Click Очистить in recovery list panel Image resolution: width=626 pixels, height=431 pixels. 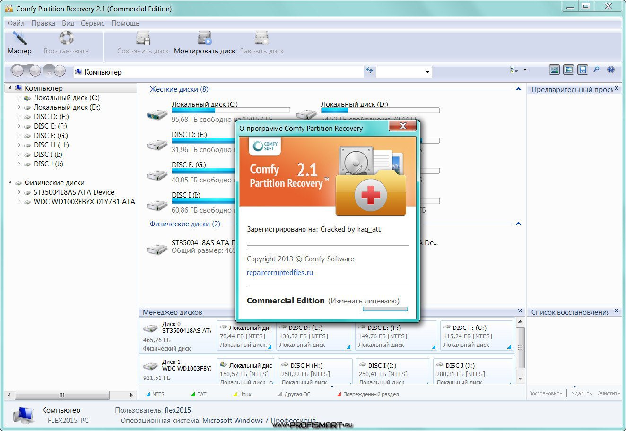pos(609,393)
